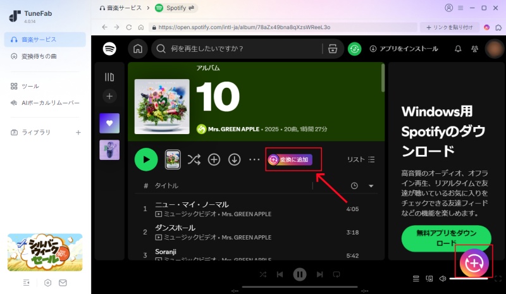Open the account profile icon in title bar

(x=448, y=8)
